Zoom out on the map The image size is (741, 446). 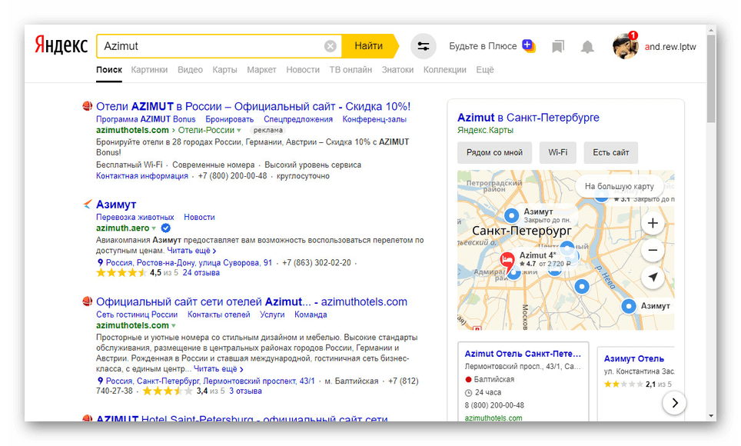[x=653, y=250]
